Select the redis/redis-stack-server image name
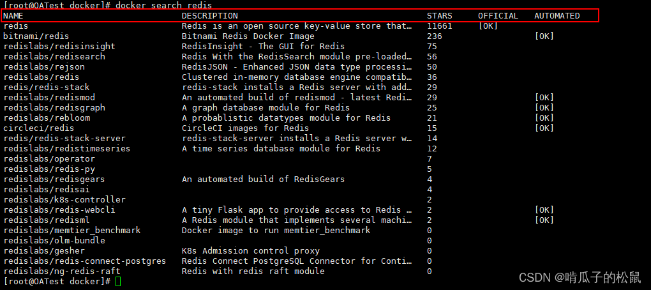This screenshot has height=290, width=651. (x=64, y=139)
